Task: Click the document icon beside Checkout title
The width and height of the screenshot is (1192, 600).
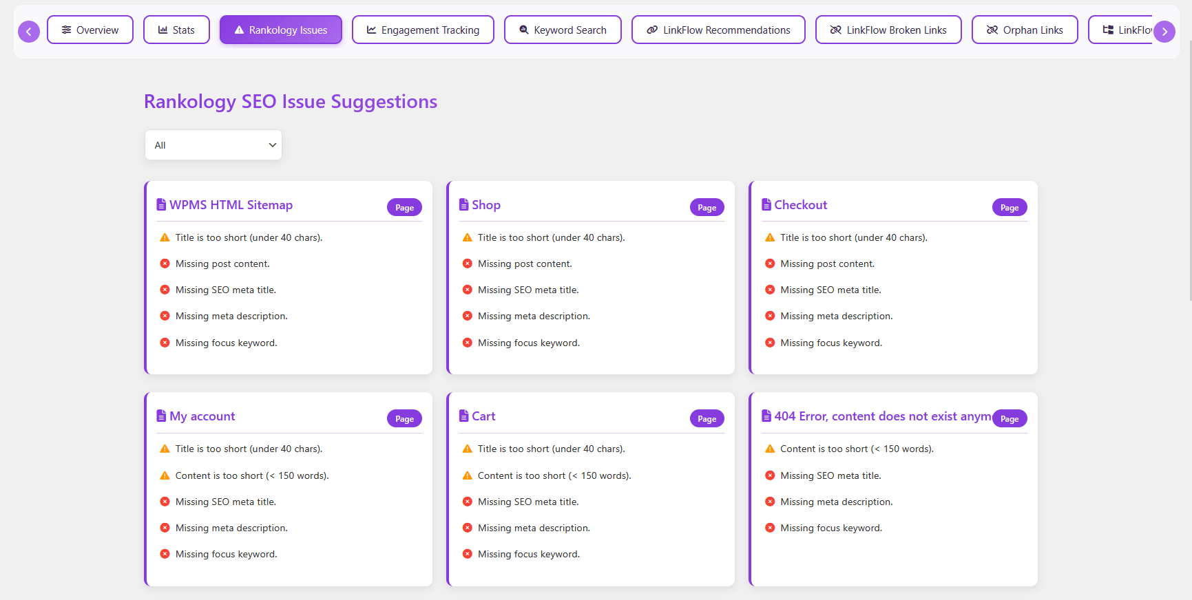Action: click(x=766, y=204)
